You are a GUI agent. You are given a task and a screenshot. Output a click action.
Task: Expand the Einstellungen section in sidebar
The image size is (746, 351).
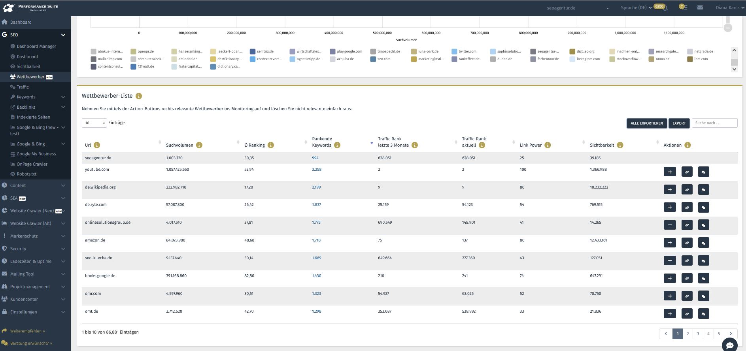coord(35,312)
